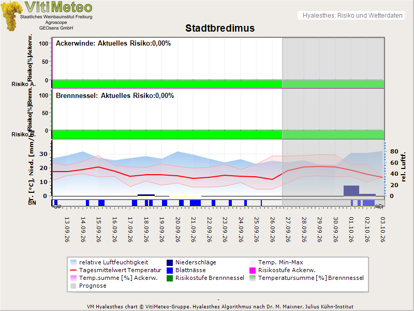
Task: Click the Stadtbredimus chart title
Action: click(220, 29)
